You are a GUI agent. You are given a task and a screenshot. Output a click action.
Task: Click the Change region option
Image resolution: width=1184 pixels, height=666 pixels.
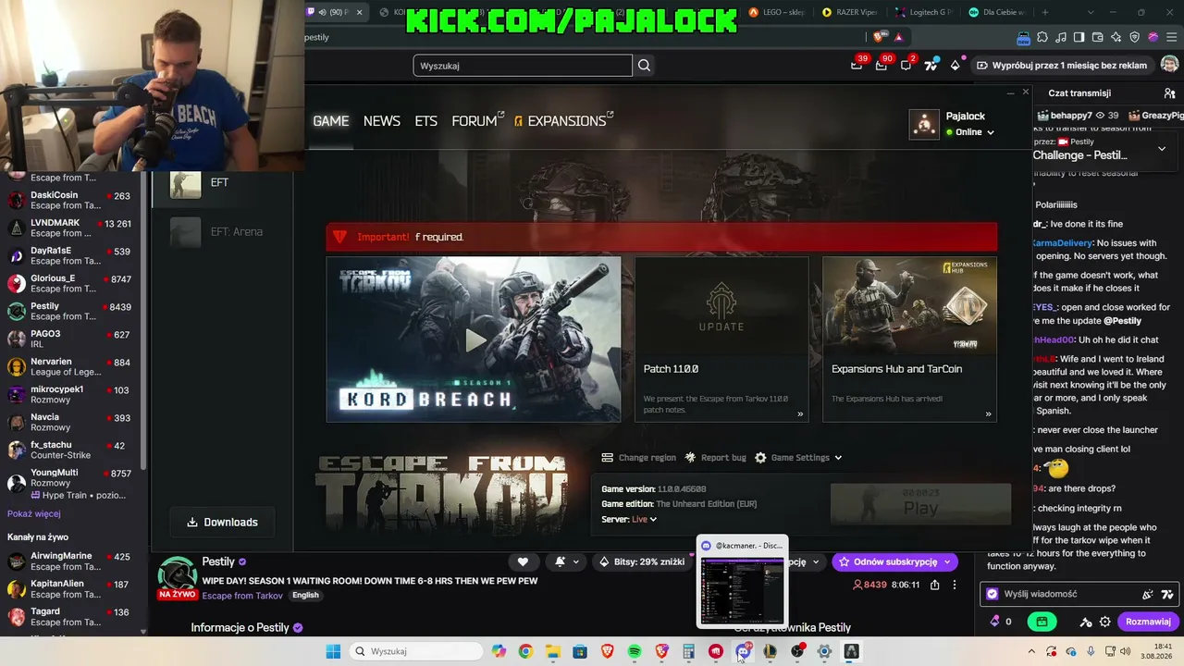click(x=638, y=458)
